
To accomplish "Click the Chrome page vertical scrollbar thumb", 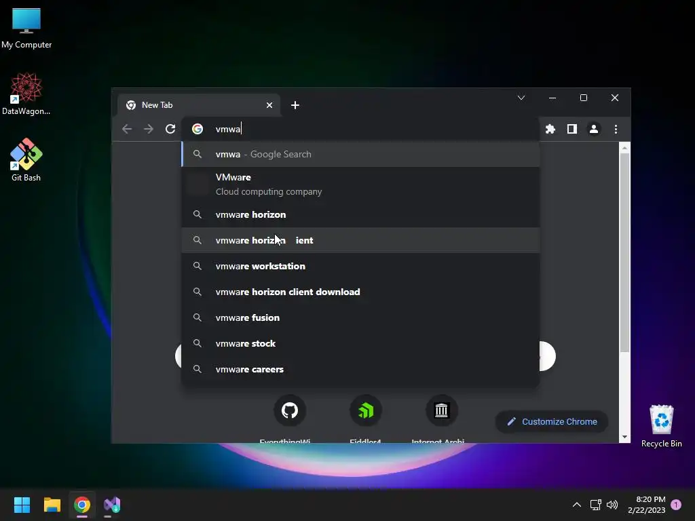I will point(624,252).
